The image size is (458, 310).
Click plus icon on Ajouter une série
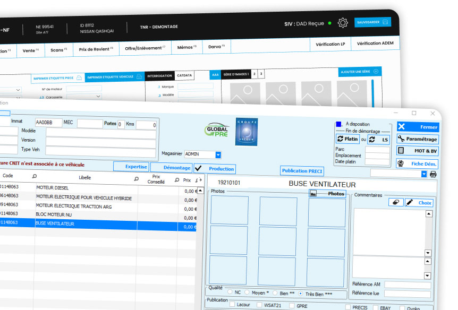tap(376, 71)
